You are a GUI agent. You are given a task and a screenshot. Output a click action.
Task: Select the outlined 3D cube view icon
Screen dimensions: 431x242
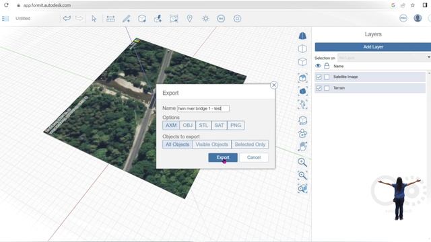[x=302, y=62]
